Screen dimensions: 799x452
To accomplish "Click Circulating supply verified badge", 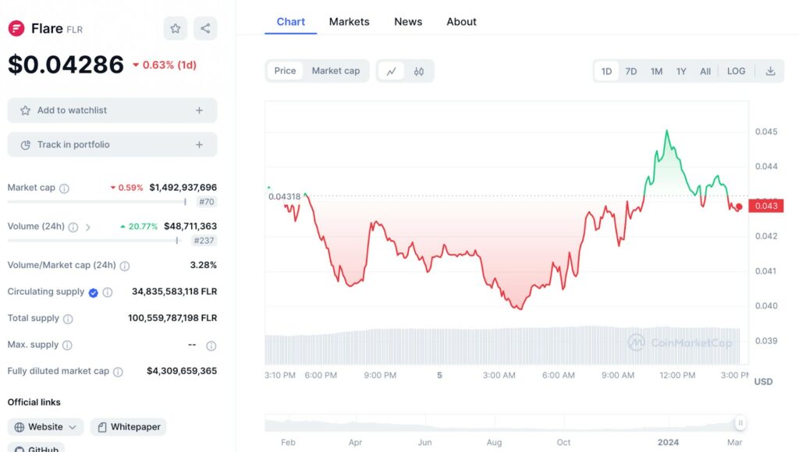I will pyautogui.click(x=94, y=292).
